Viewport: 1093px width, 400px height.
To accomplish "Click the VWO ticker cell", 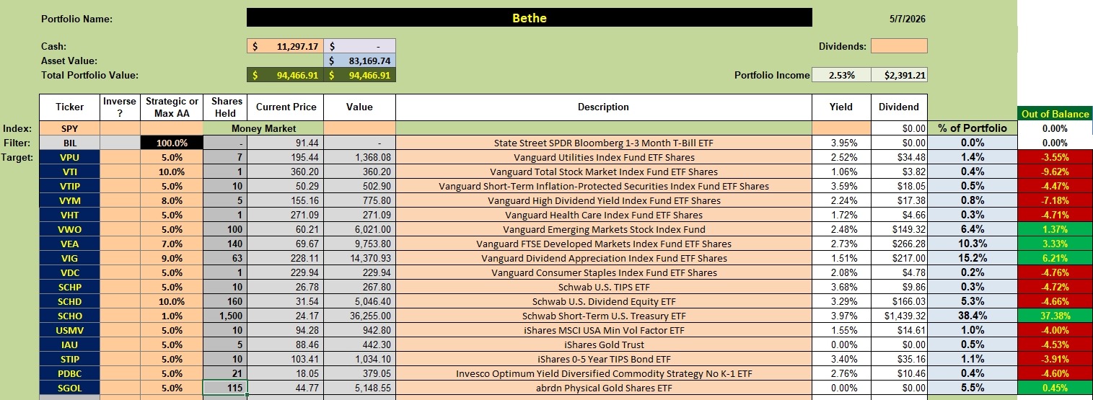I will [70, 229].
